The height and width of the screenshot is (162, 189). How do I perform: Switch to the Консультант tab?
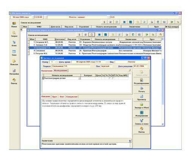pyautogui.click(x=72, y=97)
